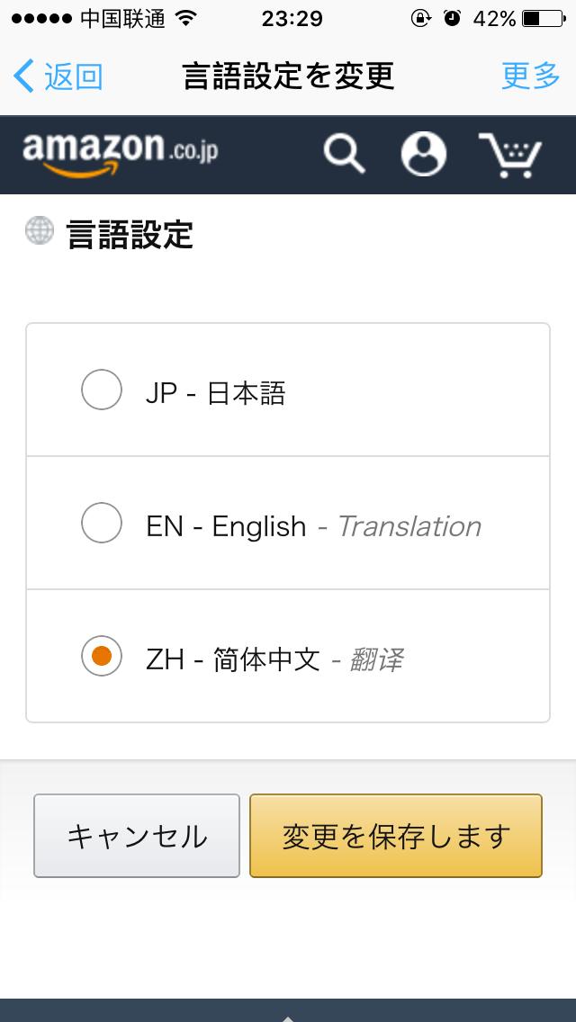Screen dimensions: 576x1022
Task: Select the EN - English option
Action: 101,524
